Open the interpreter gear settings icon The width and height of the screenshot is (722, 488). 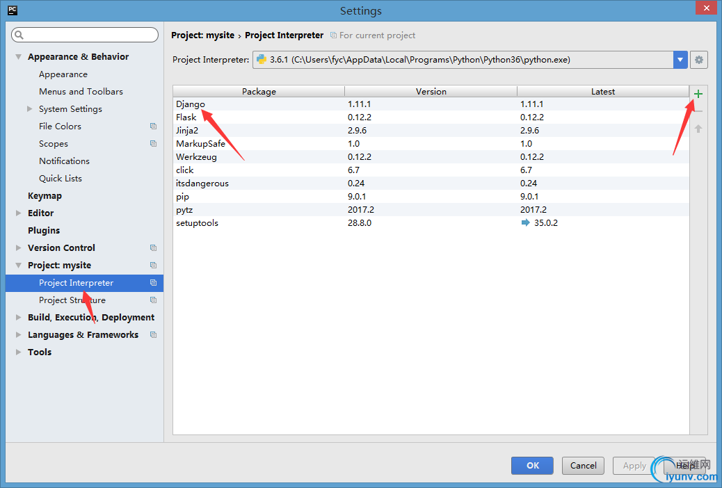point(698,60)
